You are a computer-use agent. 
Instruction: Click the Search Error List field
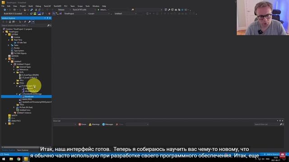click(x=266, y=124)
